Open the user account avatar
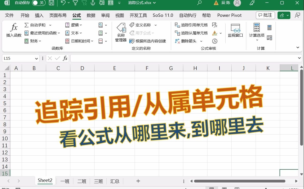The width and height of the screenshot is (304, 189). (x=237, y=3)
